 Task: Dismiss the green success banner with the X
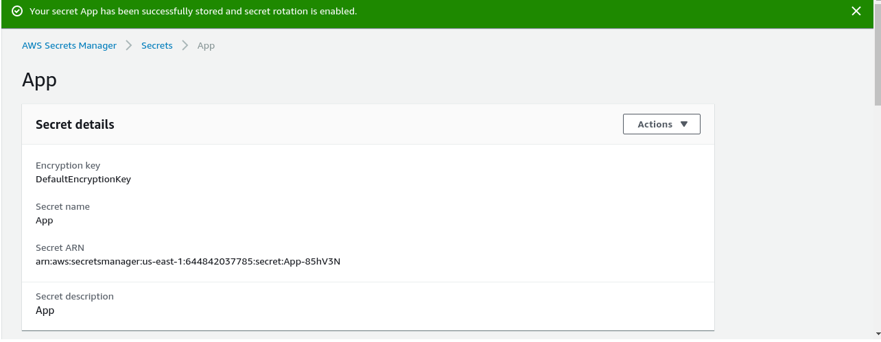click(x=856, y=11)
